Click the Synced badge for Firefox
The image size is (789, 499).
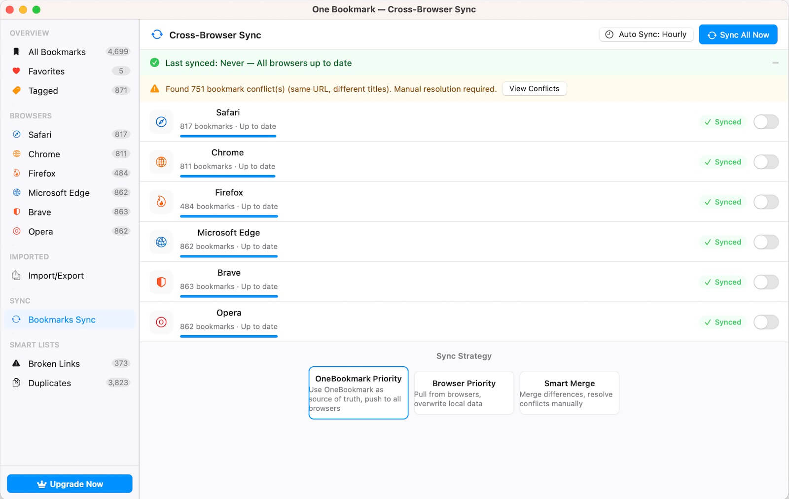click(723, 202)
